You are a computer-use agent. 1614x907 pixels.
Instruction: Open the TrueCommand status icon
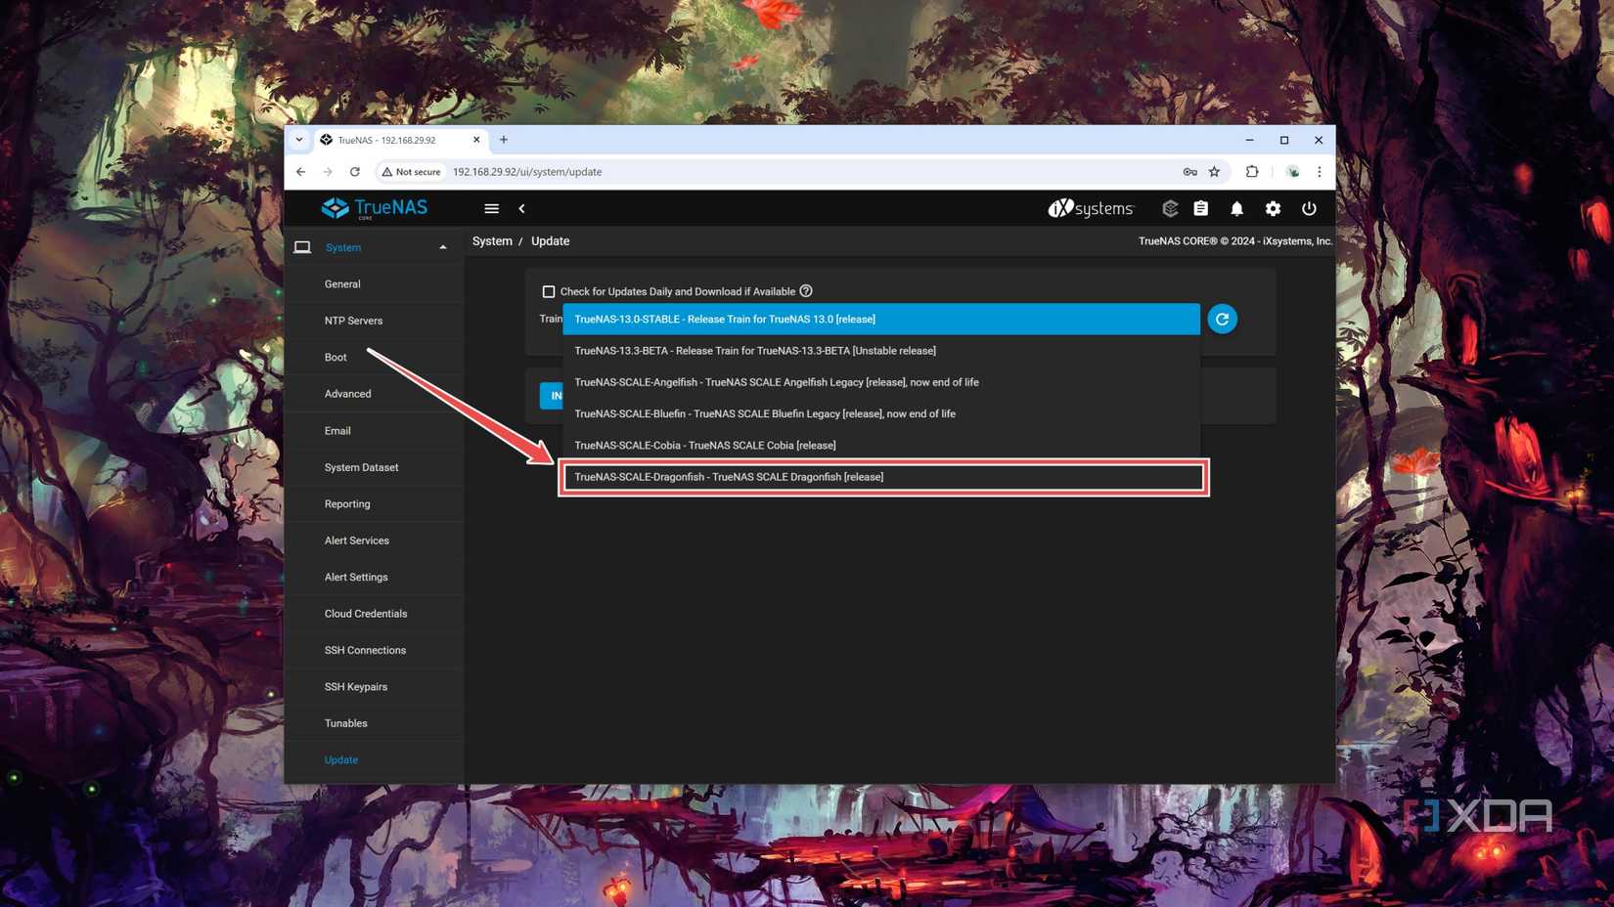pos(1170,208)
